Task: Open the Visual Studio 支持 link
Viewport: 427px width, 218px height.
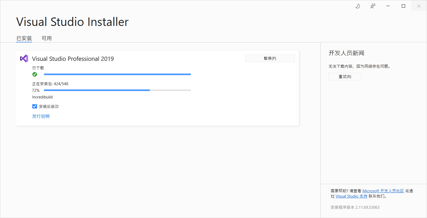Action: coord(352,196)
